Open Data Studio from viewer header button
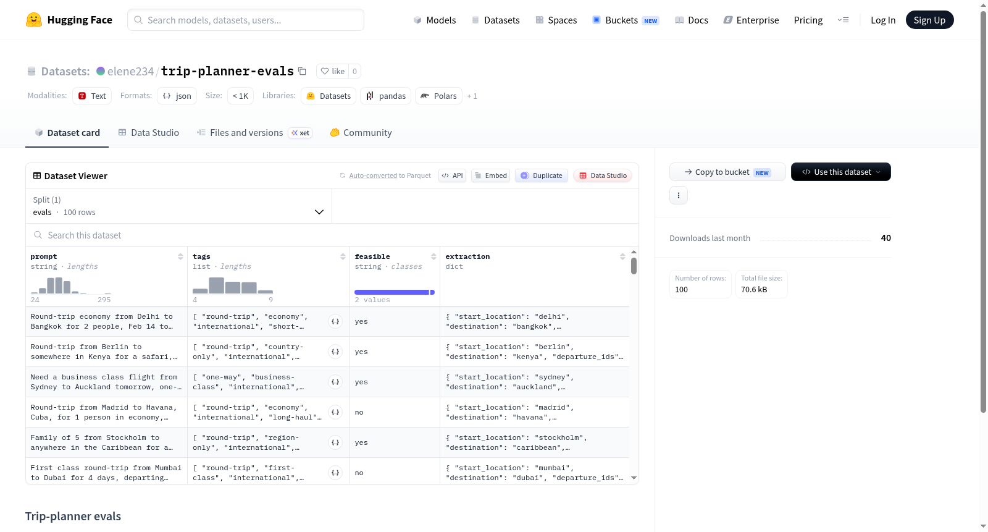Viewport: 988px width, 532px height. (x=603, y=175)
